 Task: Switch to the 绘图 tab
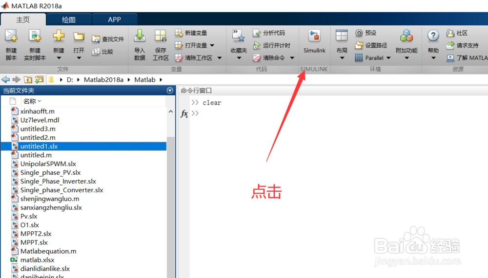pyautogui.click(x=69, y=19)
